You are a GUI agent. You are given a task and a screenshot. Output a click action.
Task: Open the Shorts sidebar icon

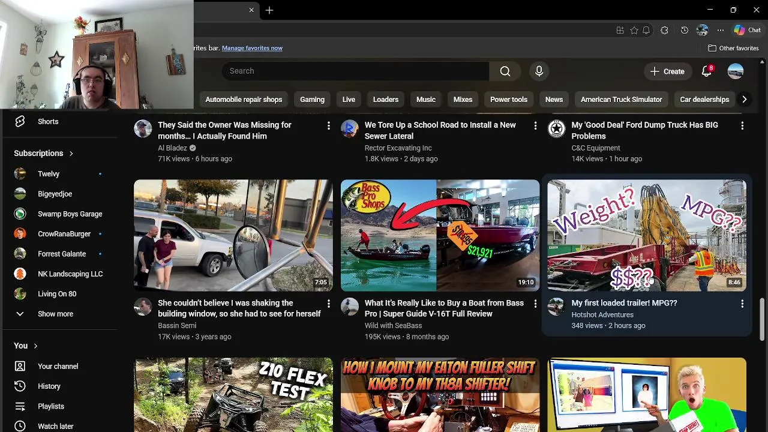tap(20, 121)
